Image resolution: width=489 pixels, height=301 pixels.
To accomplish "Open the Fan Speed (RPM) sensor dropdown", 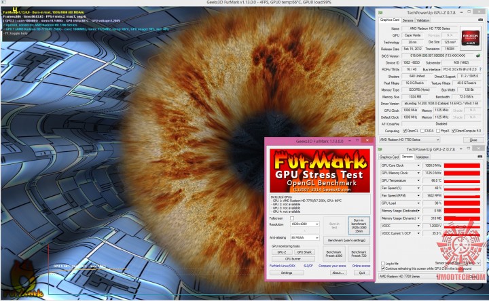I will pyautogui.click(x=418, y=195).
